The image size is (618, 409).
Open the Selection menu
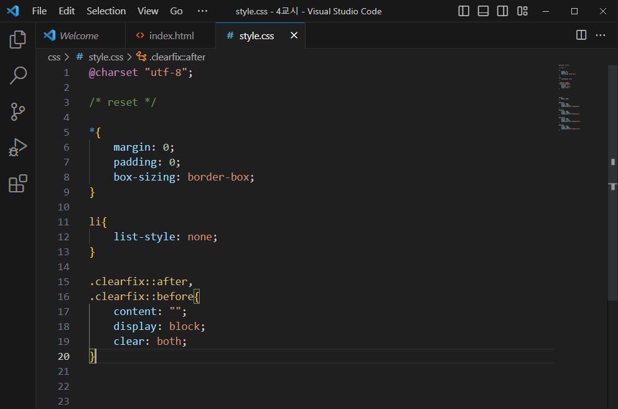click(106, 11)
